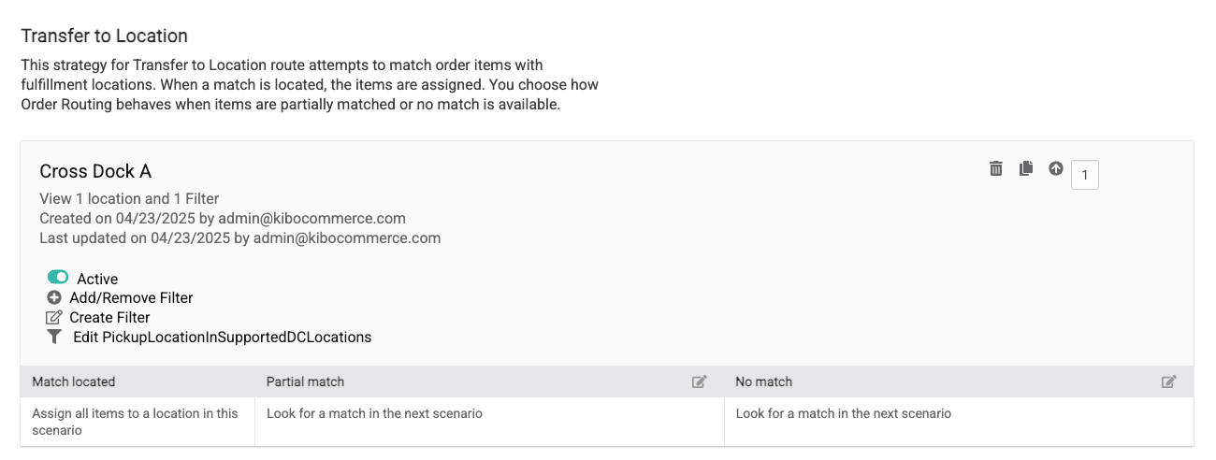Click the pencil icon beside Create Filter
This screenshot has width=1216, height=460.
tap(54, 317)
